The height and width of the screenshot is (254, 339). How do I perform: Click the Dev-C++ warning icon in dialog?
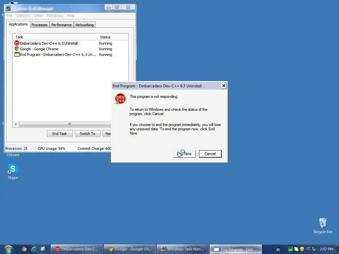tap(120, 99)
